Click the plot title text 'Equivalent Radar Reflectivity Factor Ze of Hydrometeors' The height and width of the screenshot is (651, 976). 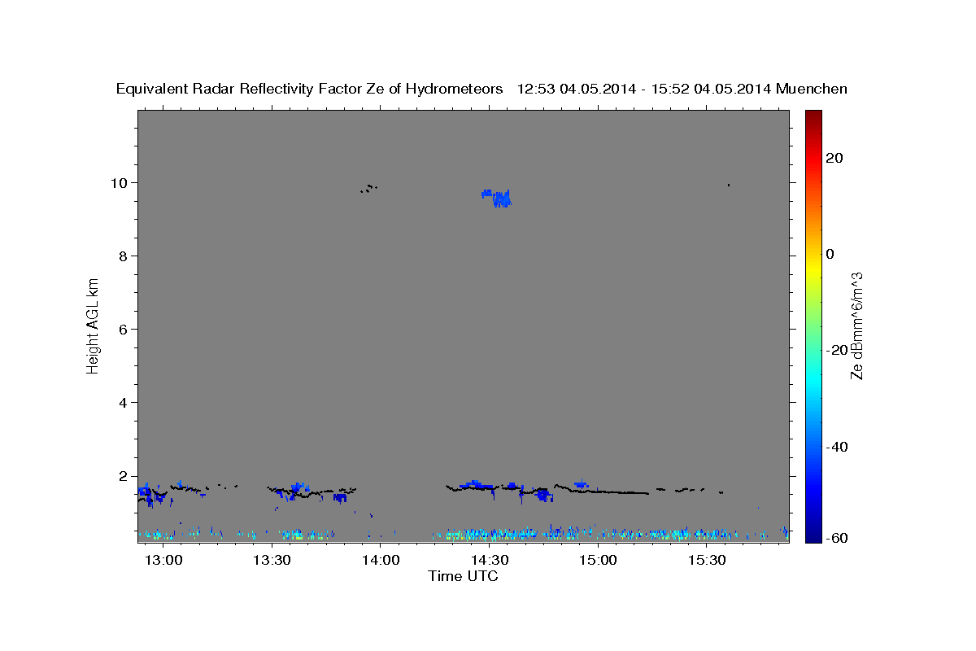[x=309, y=90]
